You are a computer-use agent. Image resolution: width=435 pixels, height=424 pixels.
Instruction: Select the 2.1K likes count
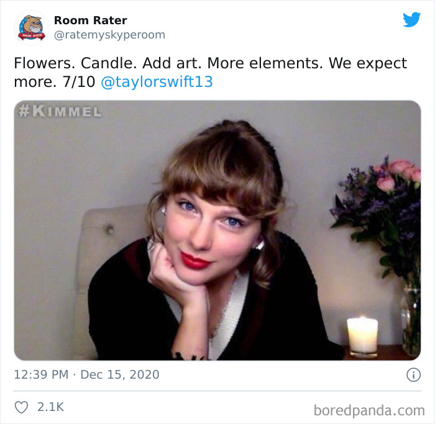[x=50, y=407]
